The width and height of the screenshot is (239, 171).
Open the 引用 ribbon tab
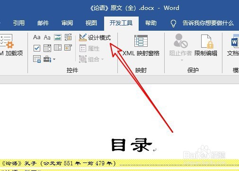tap(19, 23)
